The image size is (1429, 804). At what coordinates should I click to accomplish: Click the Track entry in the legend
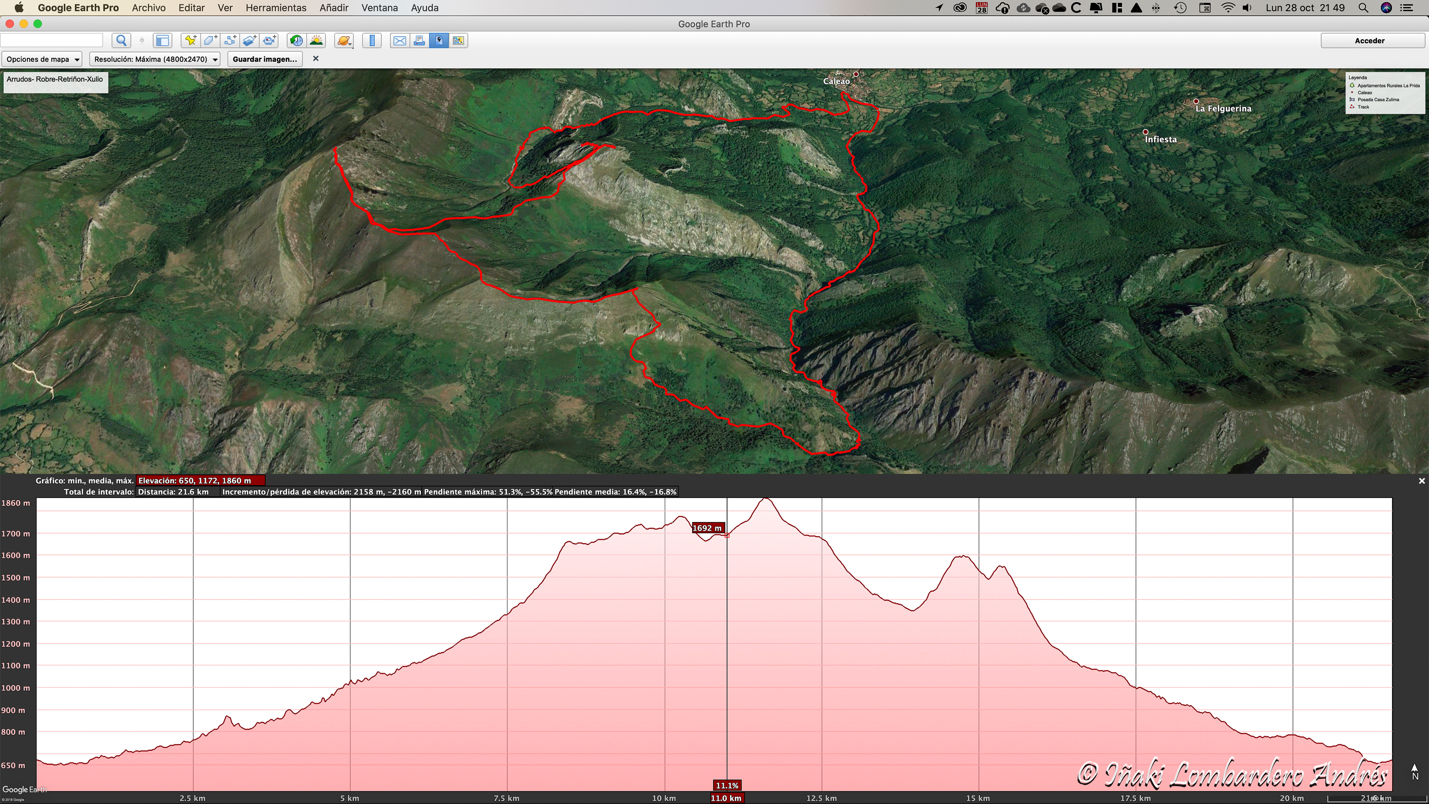pyautogui.click(x=1363, y=106)
